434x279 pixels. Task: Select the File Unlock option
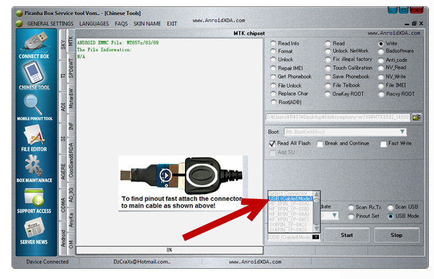[273, 86]
